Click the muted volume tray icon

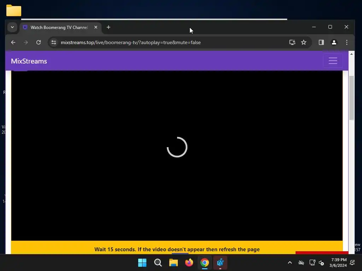pos(321,263)
